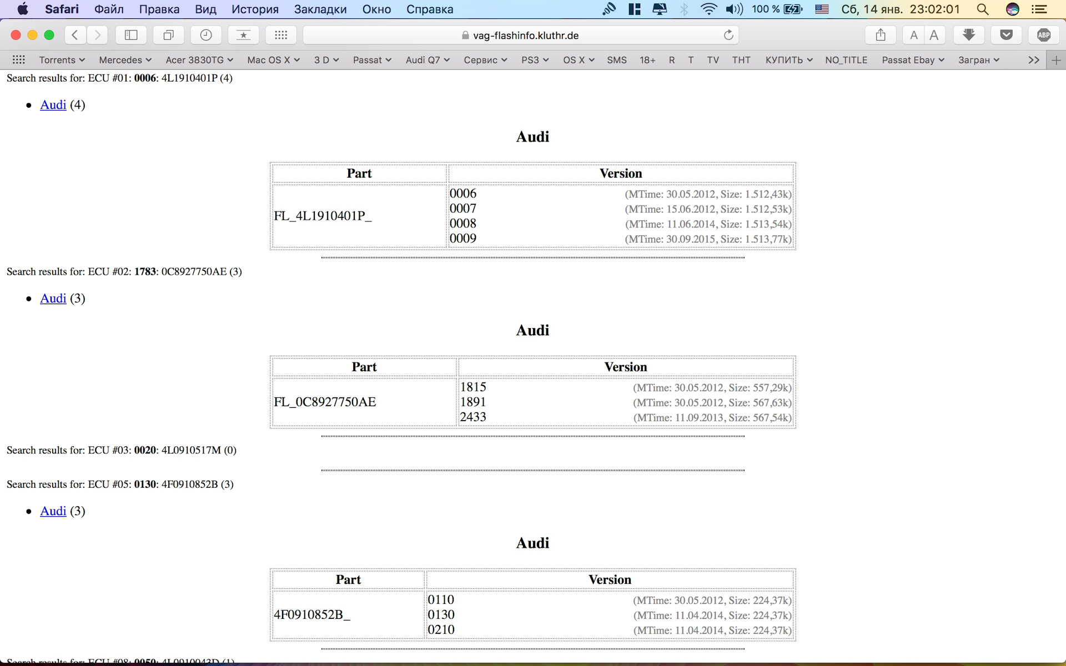Expand PS3 bookmarks folder

tap(535, 60)
